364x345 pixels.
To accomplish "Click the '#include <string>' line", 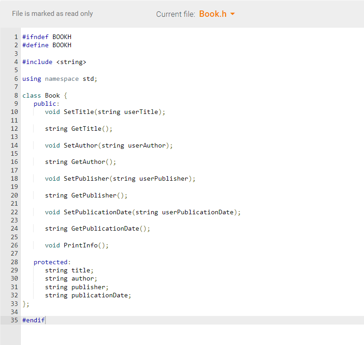I will 54,62.
